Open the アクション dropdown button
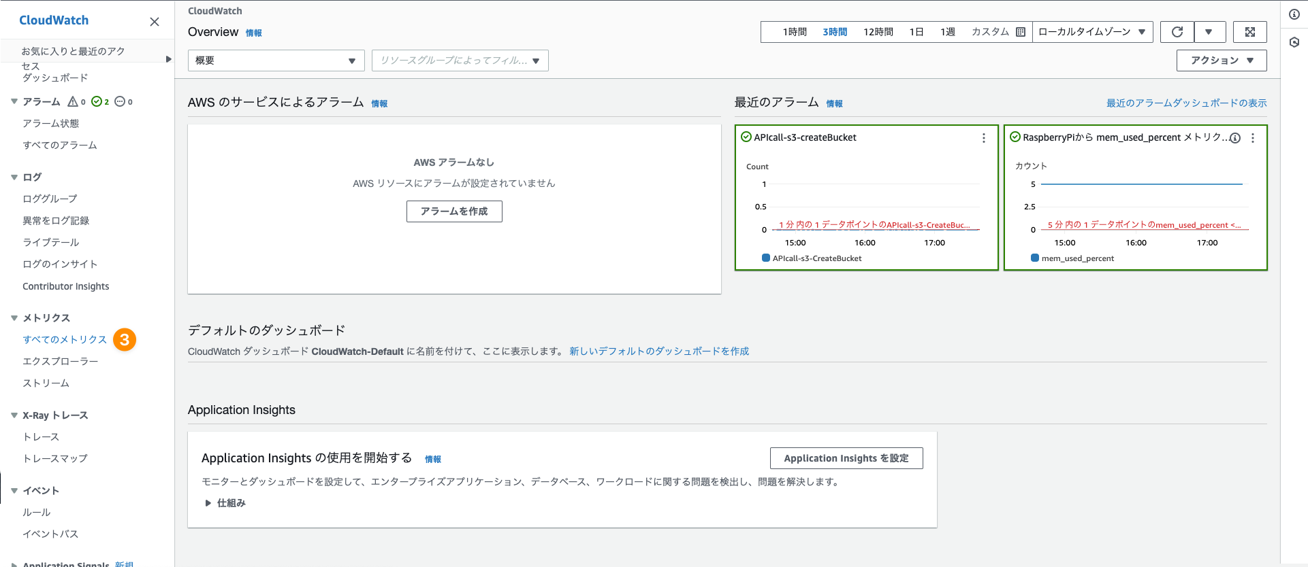This screenshot has height=567, width=1308. click(x=1222, y=61)
